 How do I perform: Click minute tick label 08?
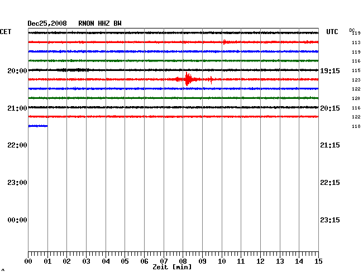183,261
